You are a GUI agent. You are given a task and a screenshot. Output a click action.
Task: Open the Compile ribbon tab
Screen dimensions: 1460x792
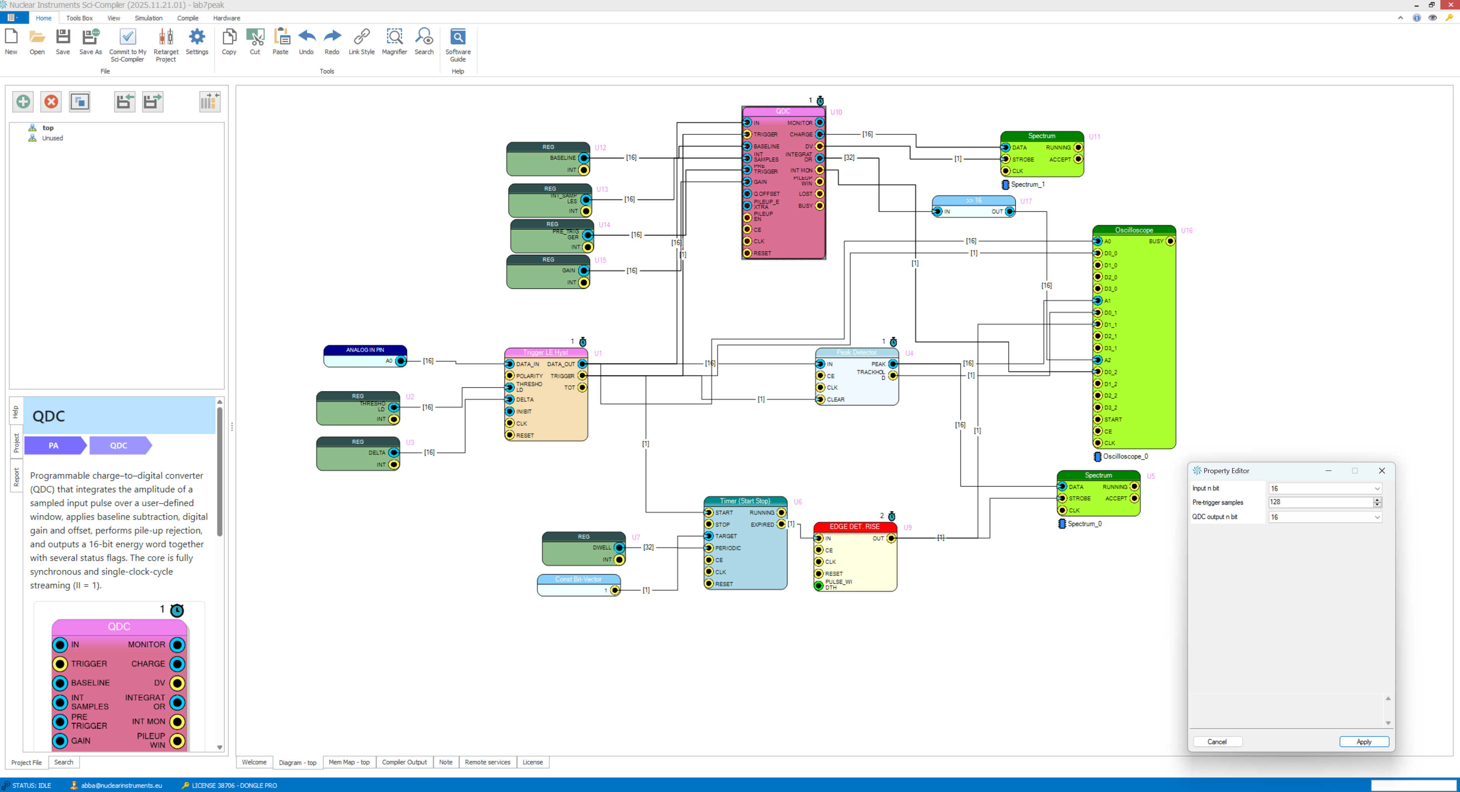[x=188, y=18]
